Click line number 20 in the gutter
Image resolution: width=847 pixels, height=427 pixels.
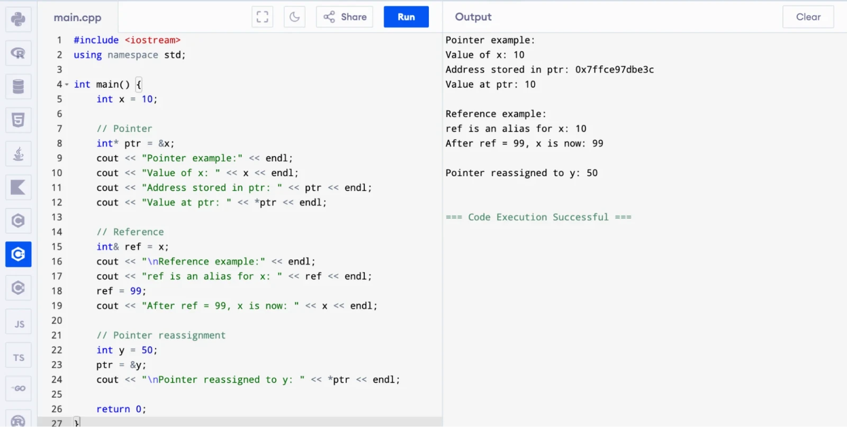point(57,321)
